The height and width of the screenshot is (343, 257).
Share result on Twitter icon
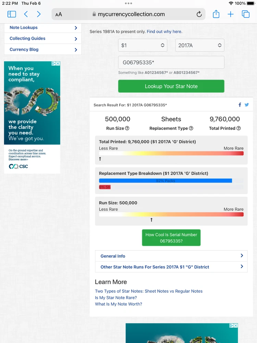247,105
